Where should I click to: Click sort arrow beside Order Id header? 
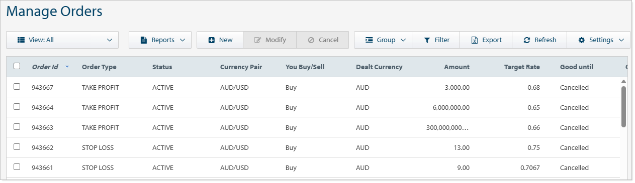tap(67, 67)
